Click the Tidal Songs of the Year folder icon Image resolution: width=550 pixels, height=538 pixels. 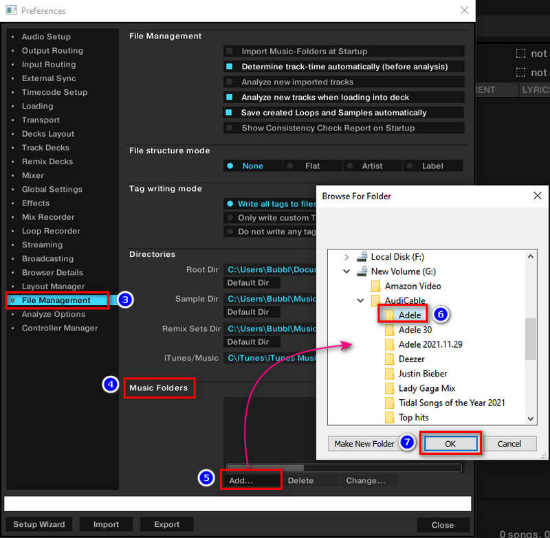pyautogui.click(x=389, y=403)
